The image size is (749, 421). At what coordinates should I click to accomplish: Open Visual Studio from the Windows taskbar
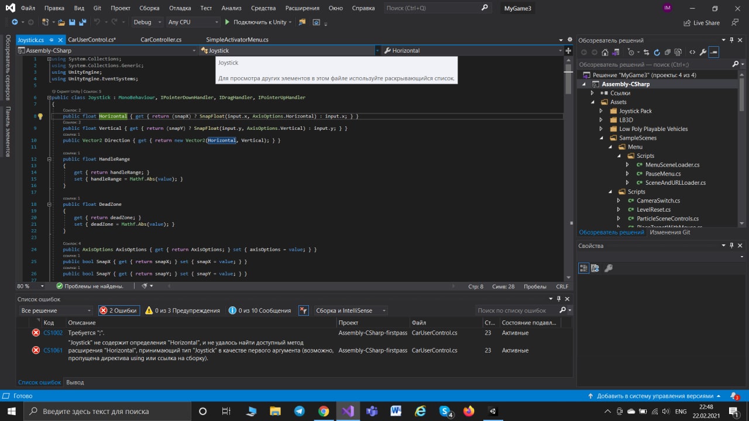[348, 411]
